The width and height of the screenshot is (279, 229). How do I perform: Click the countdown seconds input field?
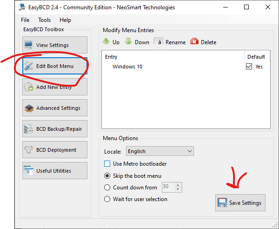pos(168,187)
